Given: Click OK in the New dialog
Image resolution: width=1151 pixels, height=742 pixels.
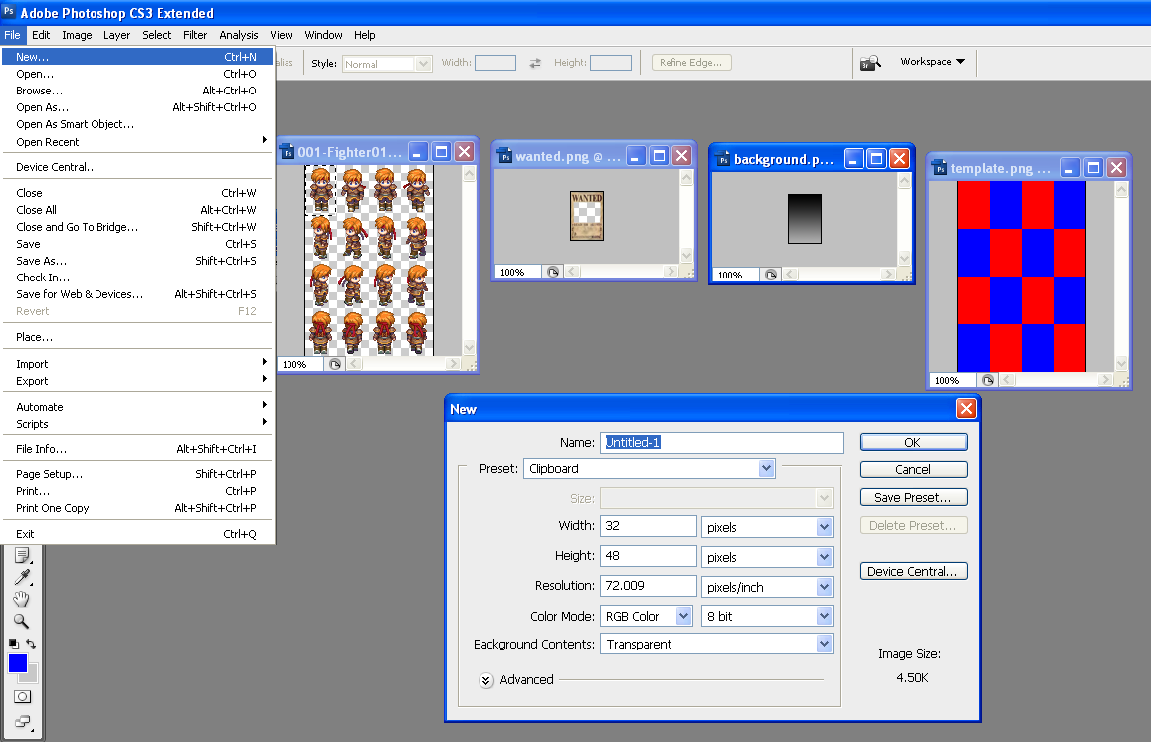Looking at the screenshot, I should 912,442.
